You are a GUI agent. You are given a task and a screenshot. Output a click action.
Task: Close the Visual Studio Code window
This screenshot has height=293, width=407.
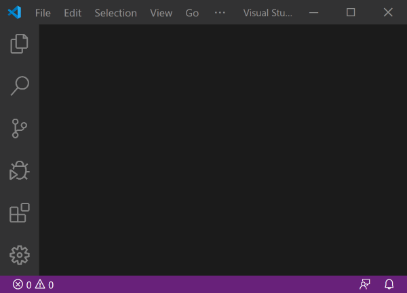[388, 12]
